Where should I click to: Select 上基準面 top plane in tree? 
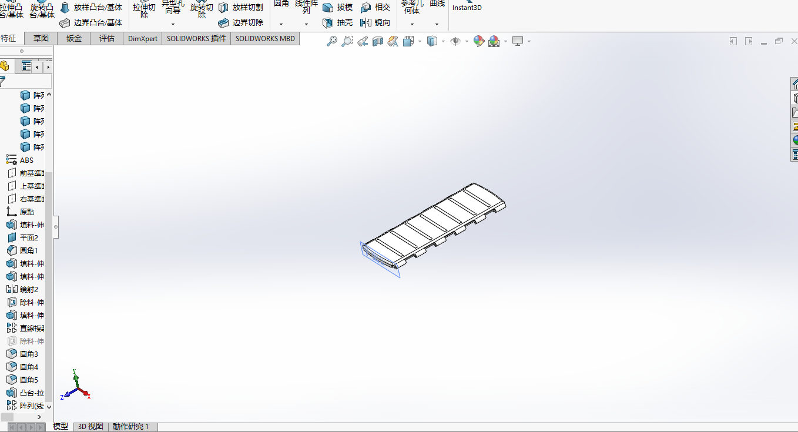pos(26,186)
